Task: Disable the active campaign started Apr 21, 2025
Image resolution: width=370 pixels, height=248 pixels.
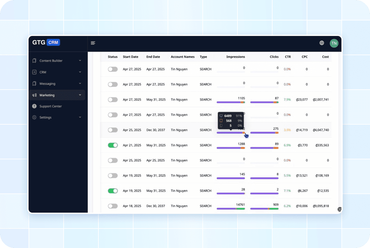Action: pyautogui.click(x=113, y=145)
